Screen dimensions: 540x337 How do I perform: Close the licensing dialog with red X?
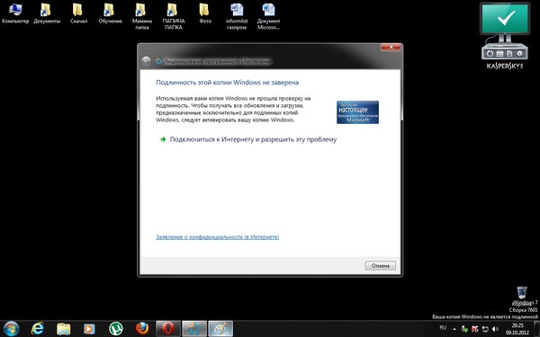click(391, 47)
